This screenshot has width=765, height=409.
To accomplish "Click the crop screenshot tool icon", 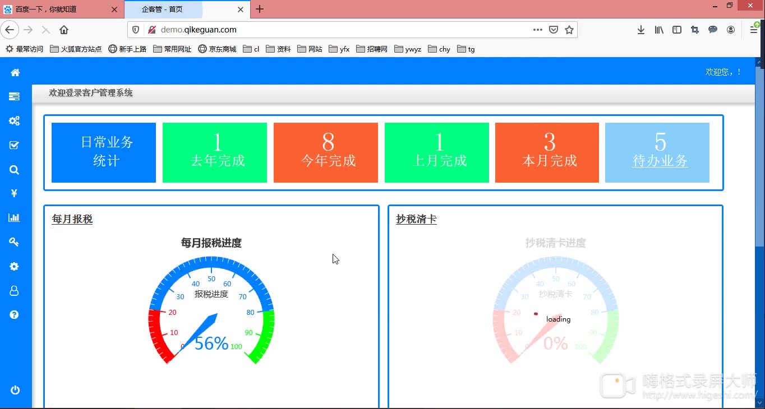I will pyautogui.click(x=695, y=30).
